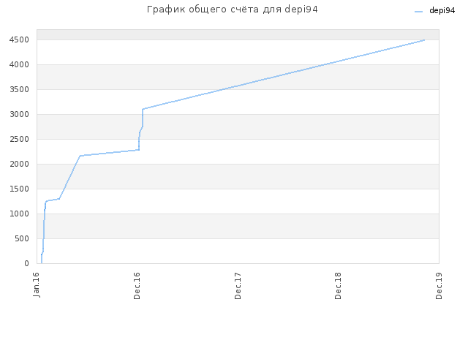Click the depi94 legend label
Viewport: 468px width, 351px height.
coord(442,10)
